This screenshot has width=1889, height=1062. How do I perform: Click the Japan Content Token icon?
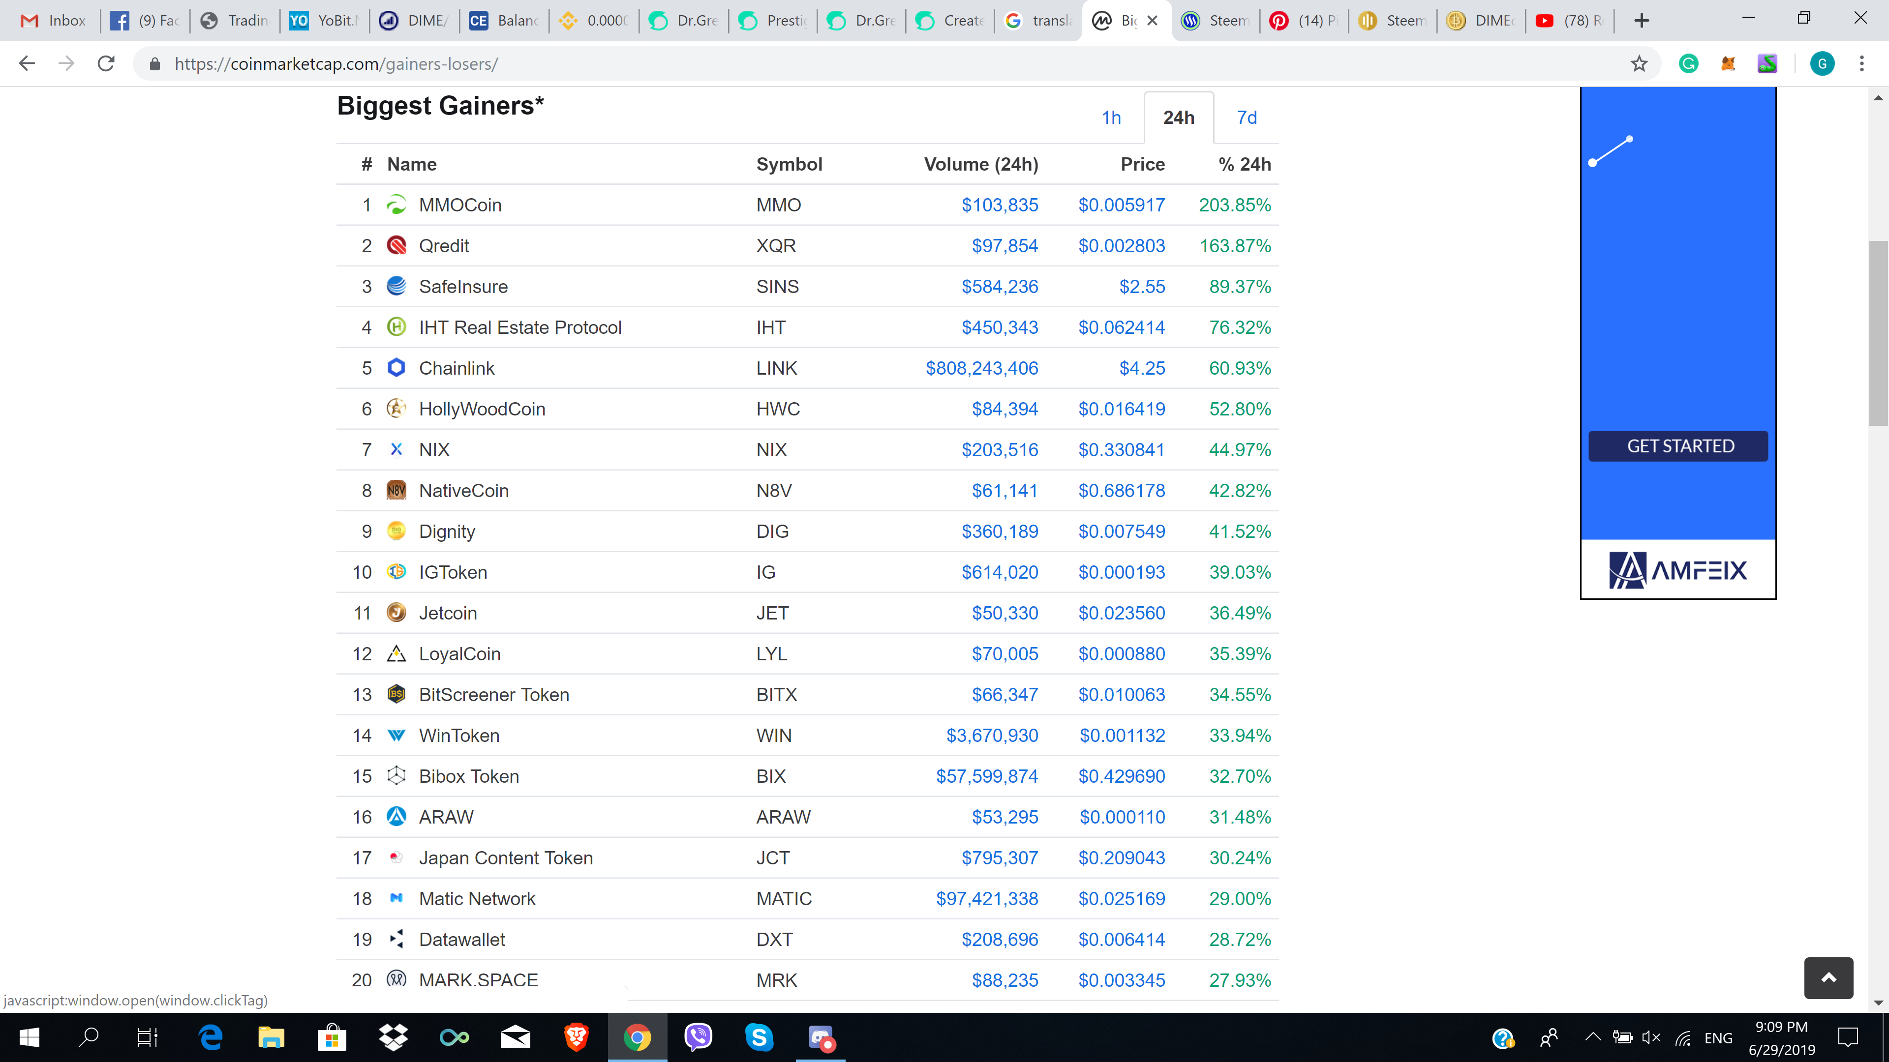tap(396, 857)
